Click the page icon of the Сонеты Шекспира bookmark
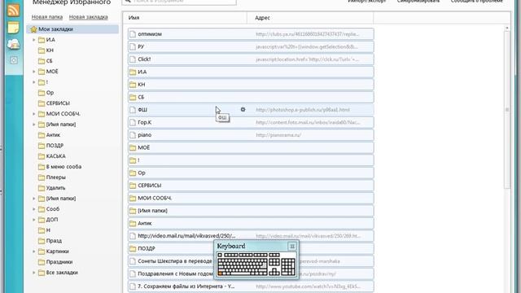 [x=133, y=261]
